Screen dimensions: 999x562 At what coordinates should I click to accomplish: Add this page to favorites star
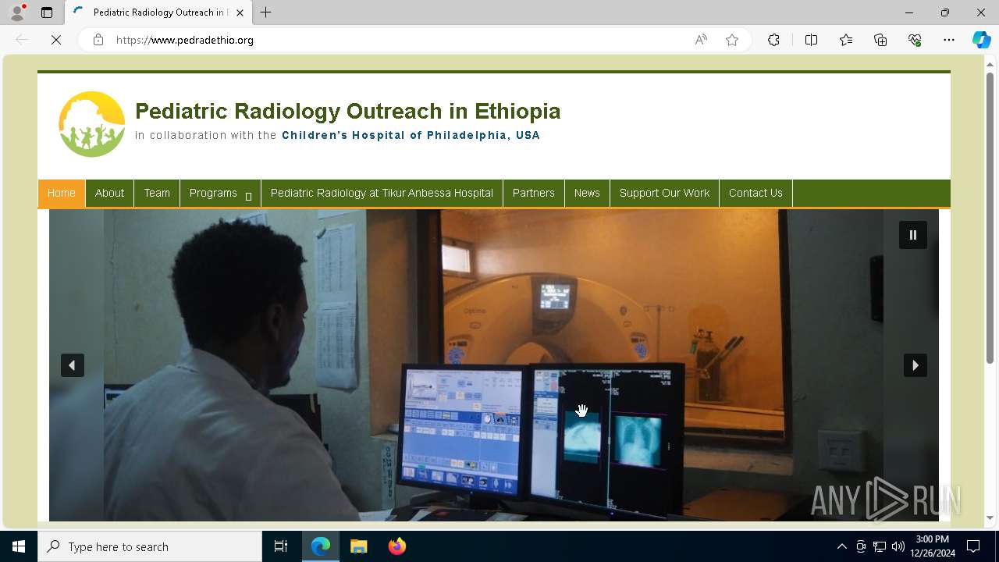point(732,40)
